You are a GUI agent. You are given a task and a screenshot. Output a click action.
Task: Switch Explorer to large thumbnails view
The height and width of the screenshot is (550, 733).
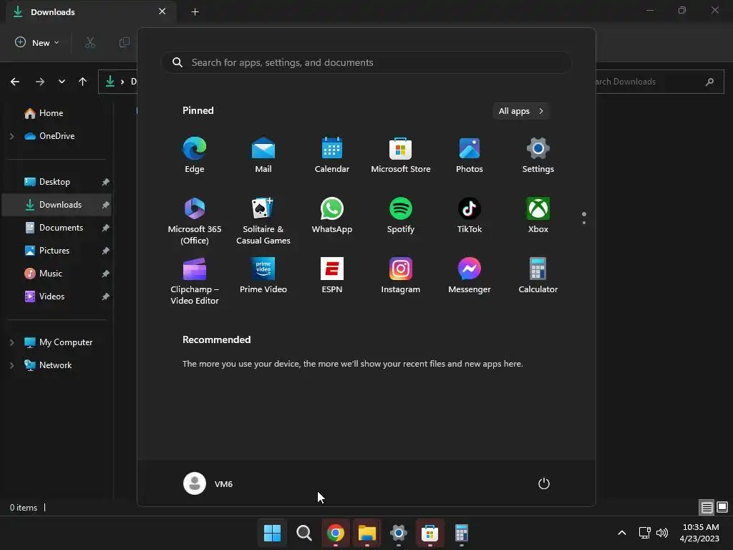point(722,507)
